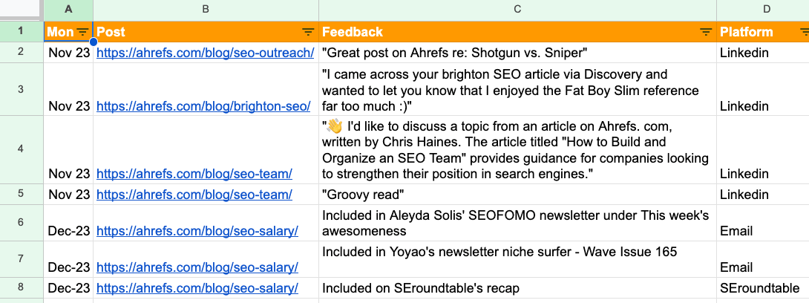Image resolution: width=809 pixels, height=303 pixels.
Task: Select the Feedback header cell text
Action: (x=353, y=32)
